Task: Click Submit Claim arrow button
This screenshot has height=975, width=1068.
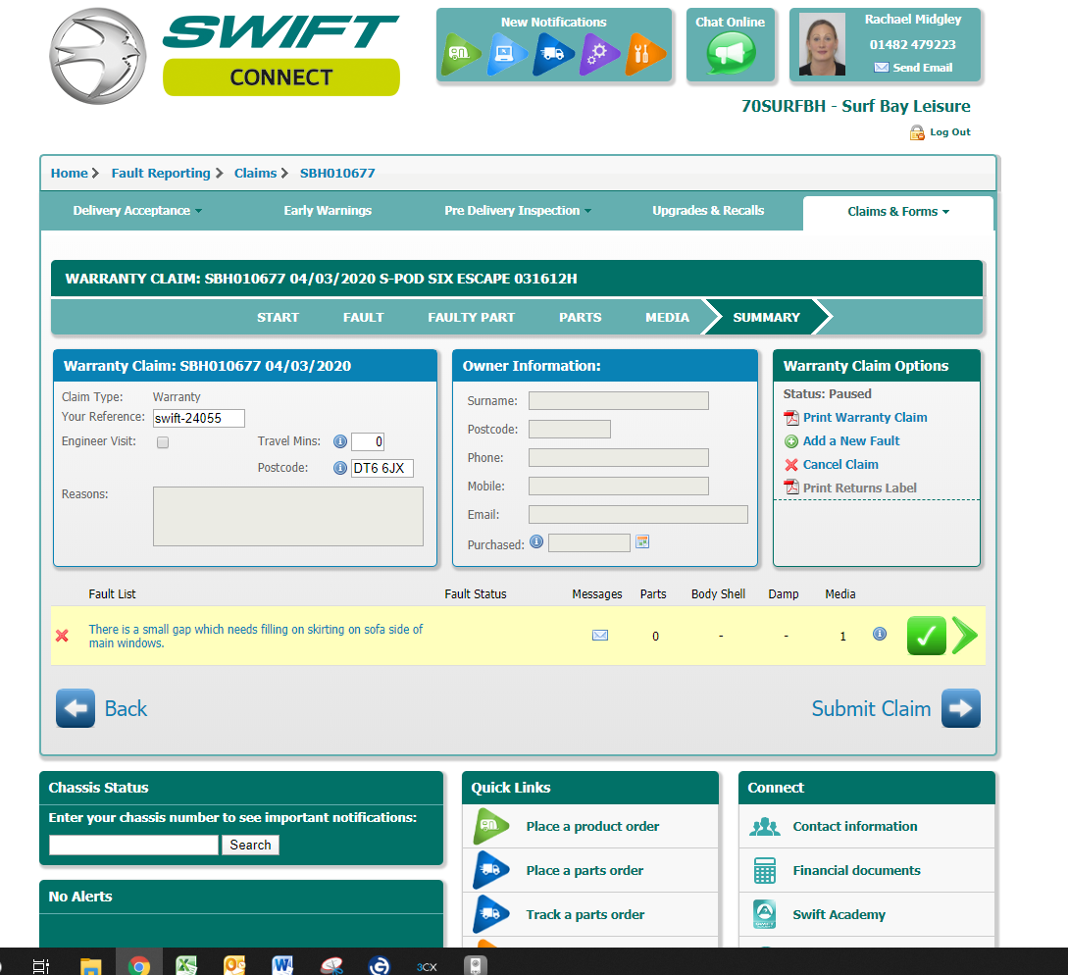Action: pyautogui.click(x=961, y=708)
